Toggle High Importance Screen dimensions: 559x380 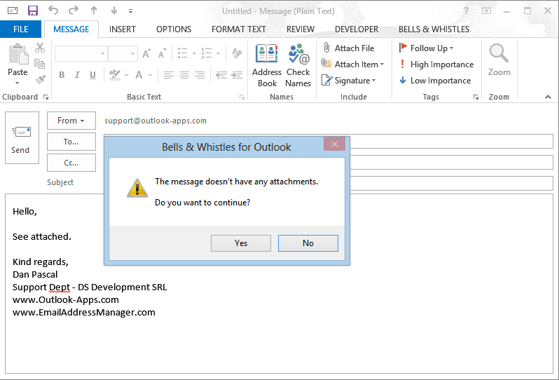(x=436, y=65)
